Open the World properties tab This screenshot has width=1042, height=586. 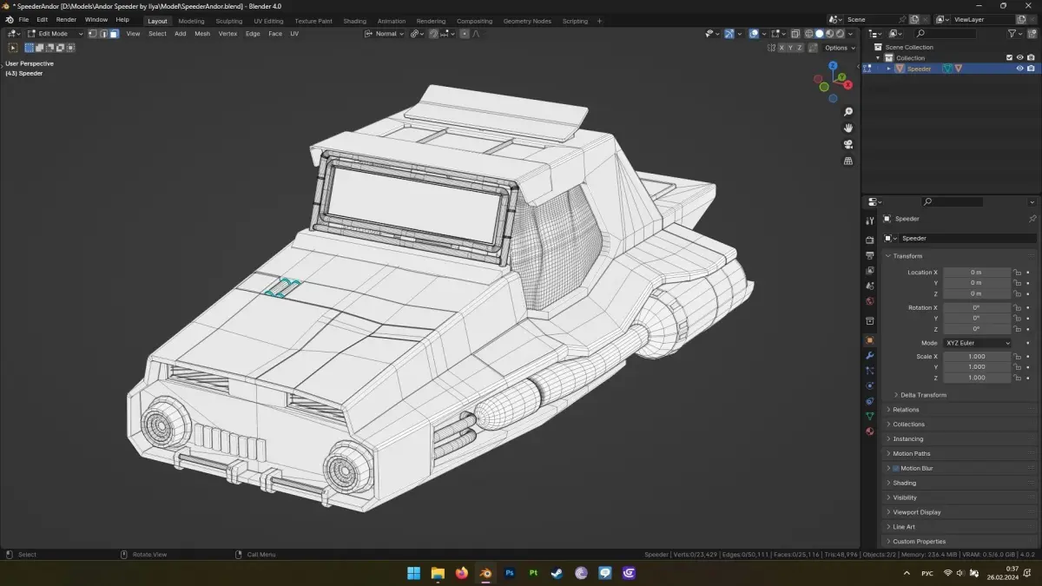[x=869, y=300]
